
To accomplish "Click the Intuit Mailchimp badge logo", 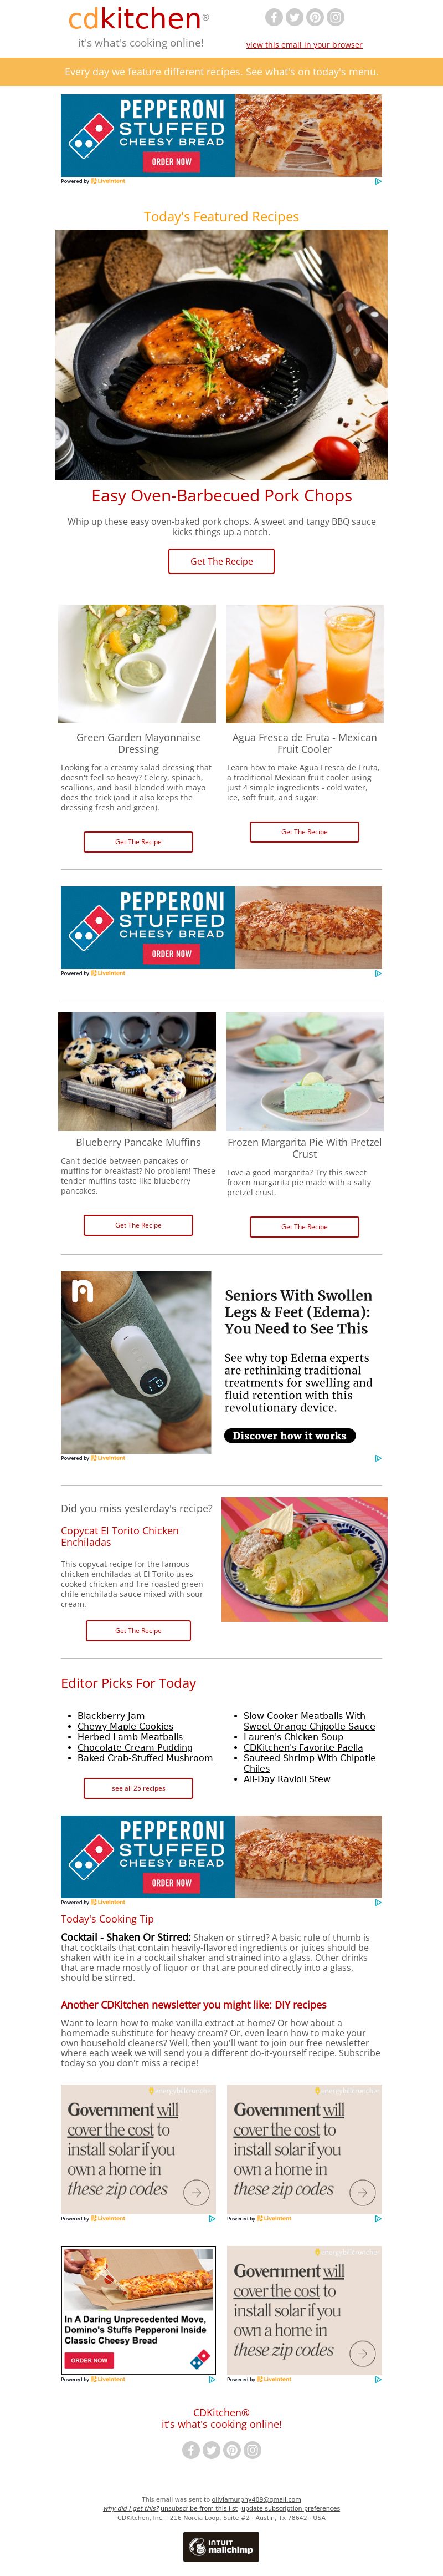I will tap(221, 2546).
